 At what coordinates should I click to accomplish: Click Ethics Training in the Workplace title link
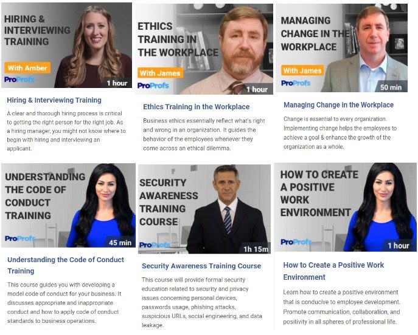pos(196,107)
